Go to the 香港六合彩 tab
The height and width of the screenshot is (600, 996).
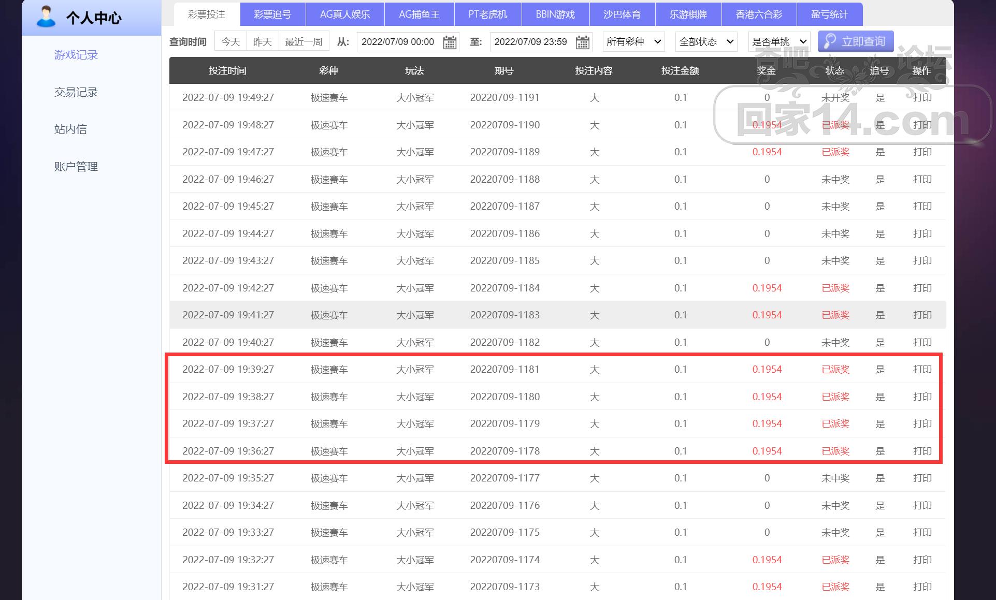pyautogui.click(x=758, y=14)
